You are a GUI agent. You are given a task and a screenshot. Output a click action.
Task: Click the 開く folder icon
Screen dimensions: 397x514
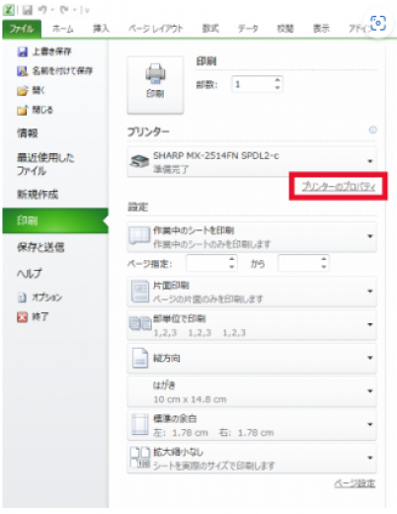click(22, 91)
